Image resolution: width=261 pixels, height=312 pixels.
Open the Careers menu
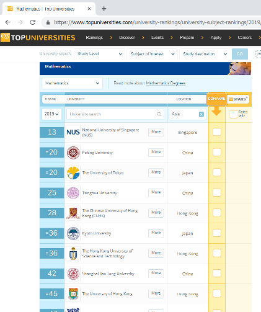click(245, 38)
